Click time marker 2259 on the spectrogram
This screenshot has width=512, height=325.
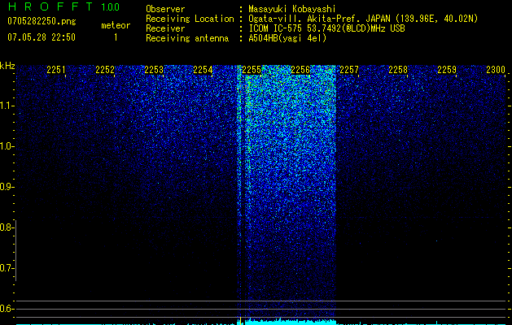tap(447, 70)
